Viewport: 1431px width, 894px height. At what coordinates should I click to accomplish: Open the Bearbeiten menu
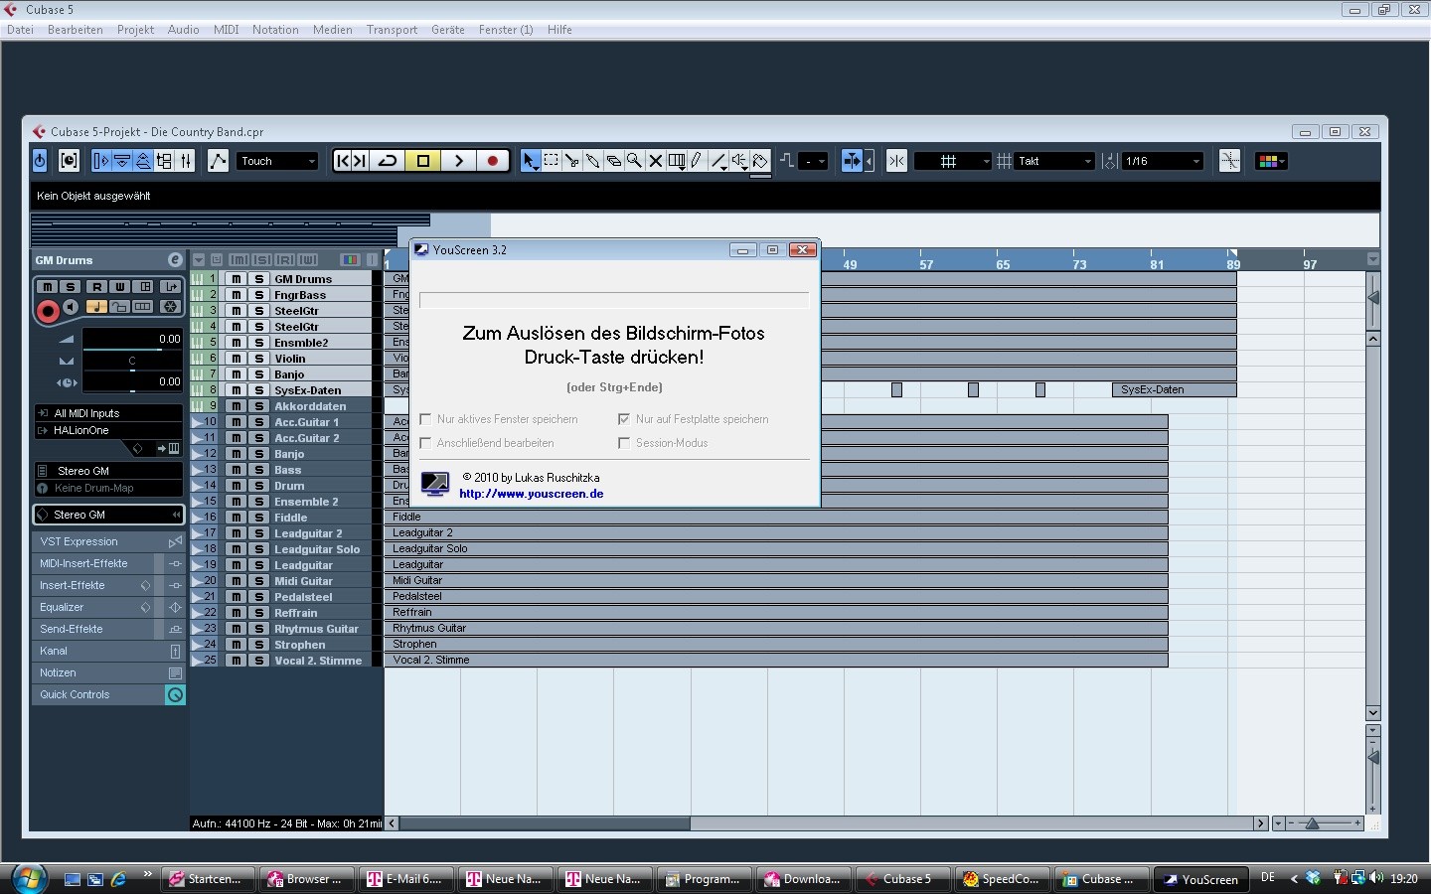point(76,30)
